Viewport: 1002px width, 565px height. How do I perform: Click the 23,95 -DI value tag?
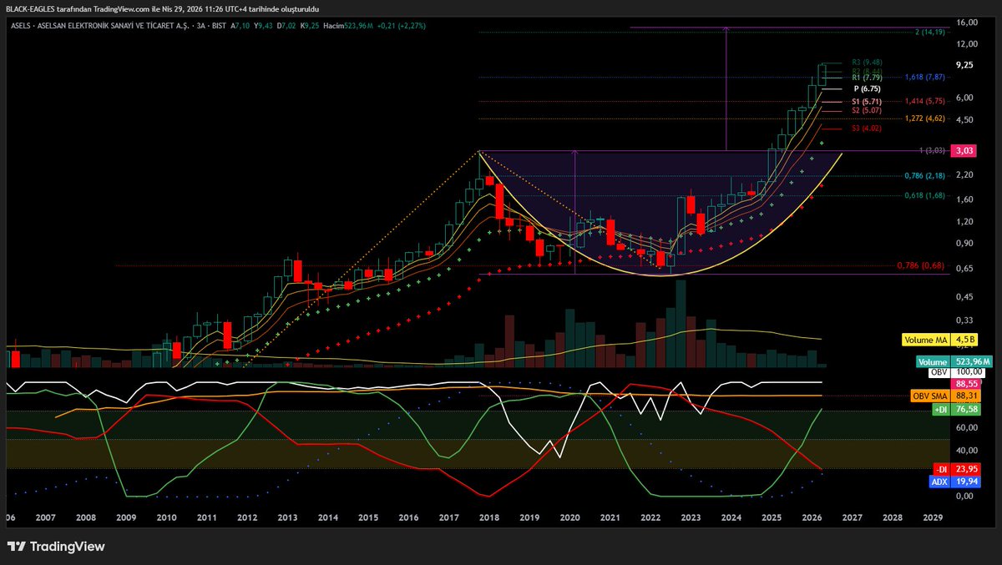[x=964, y=469]
